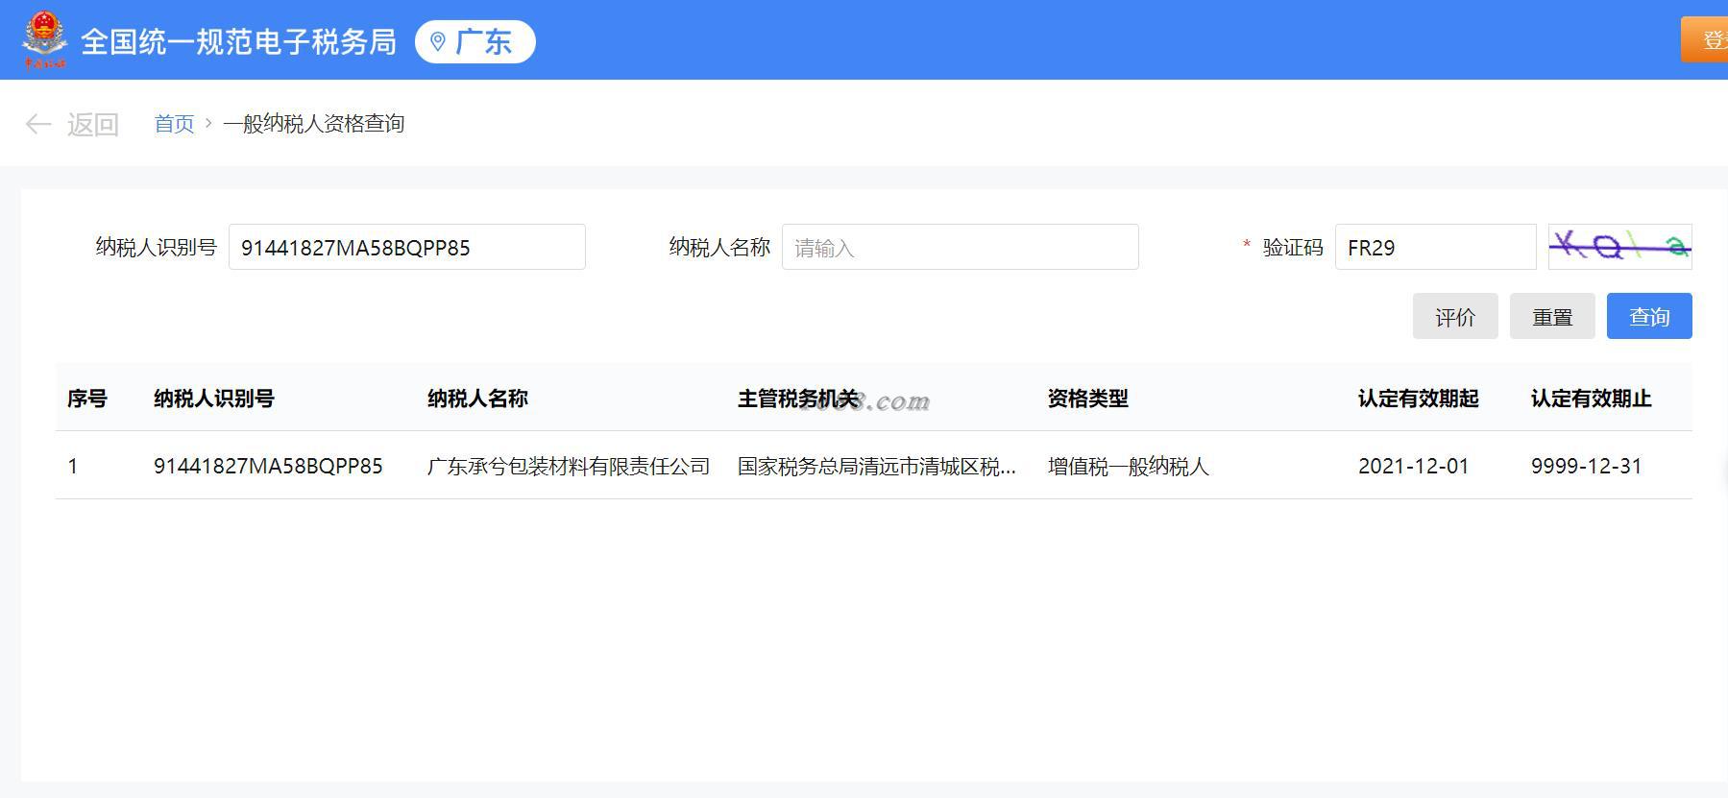Click the 重置 reset button

[x=1552, y=316]
